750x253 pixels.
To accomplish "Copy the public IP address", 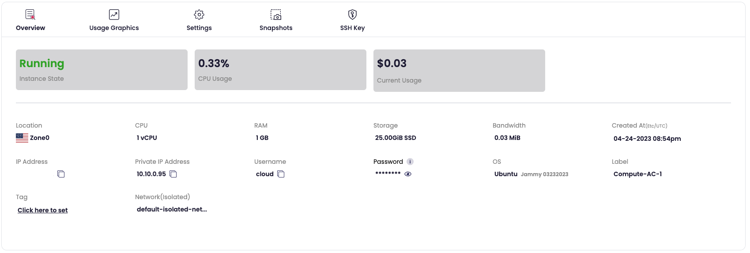I will [61, 174].
